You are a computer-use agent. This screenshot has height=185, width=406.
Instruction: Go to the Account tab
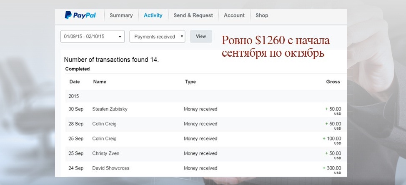pyautogui.click(x=234, y=15)
